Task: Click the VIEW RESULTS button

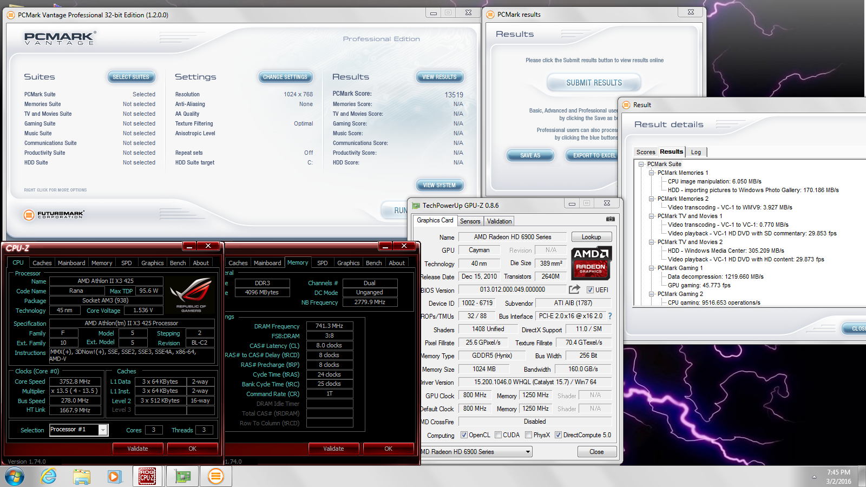Action: click(x=439, y=77)
